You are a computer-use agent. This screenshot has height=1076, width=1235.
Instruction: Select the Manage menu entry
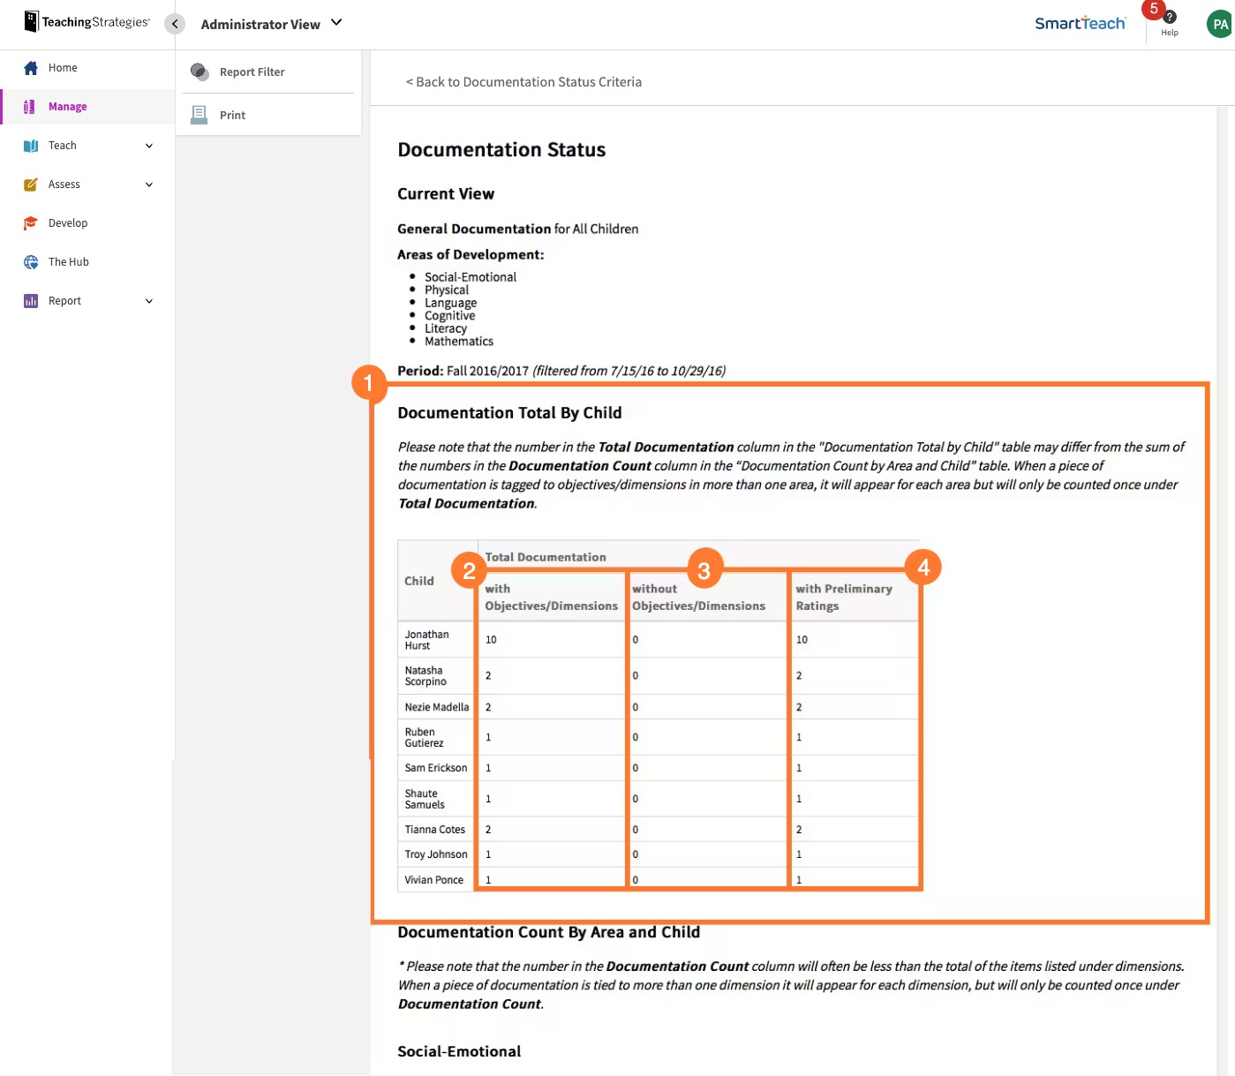coord(69,106)
